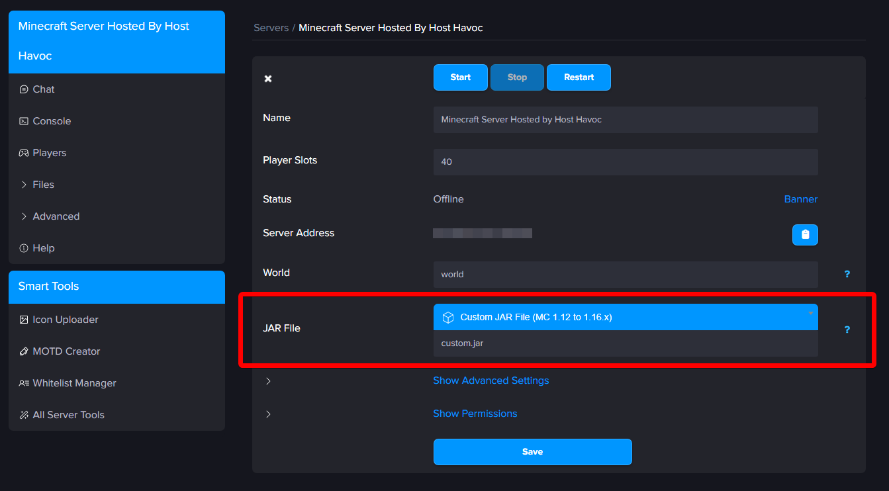
Task: Click the World name field
Action: coord(626,275)
